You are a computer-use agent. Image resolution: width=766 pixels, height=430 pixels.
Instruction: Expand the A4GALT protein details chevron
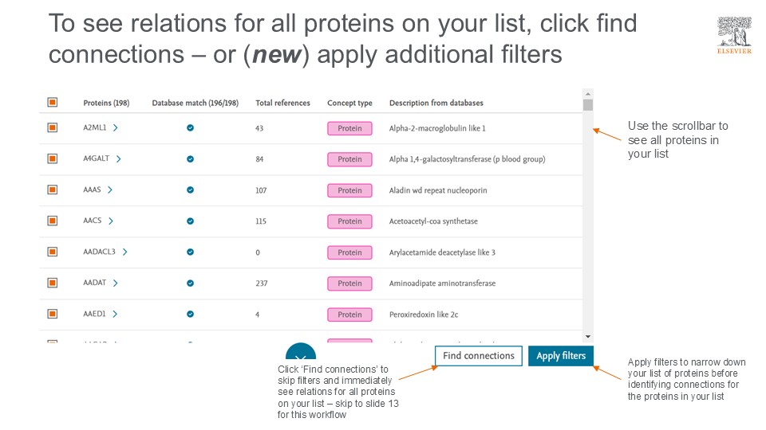pos(119,159)
